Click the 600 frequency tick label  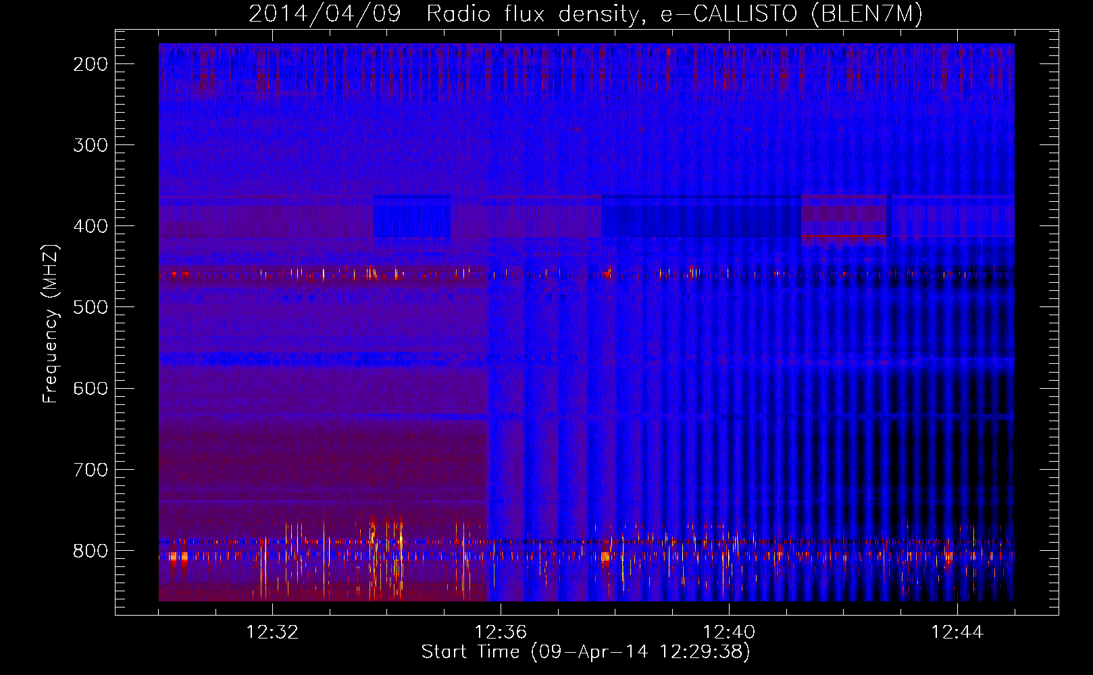tap(91, 388)
